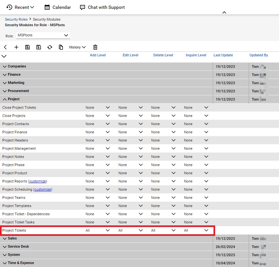Open the Calendar
279x267 pixels.
coord(57,7)
